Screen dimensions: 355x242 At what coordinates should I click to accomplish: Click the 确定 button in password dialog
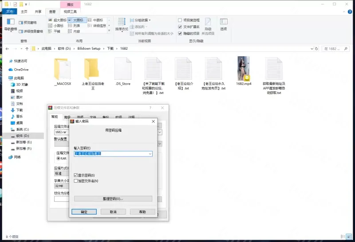pyautogui.click(x=84, y=212)
